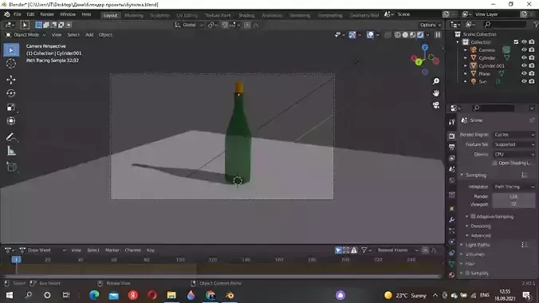Switch to rendered viewport shading
The image size is (539, 303).
(x=420, y=35)
